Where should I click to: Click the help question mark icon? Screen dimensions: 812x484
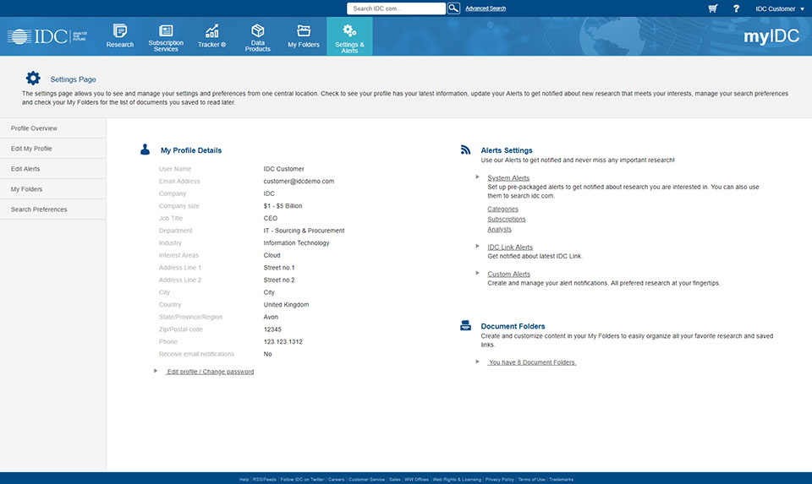[x=736, y=8]
